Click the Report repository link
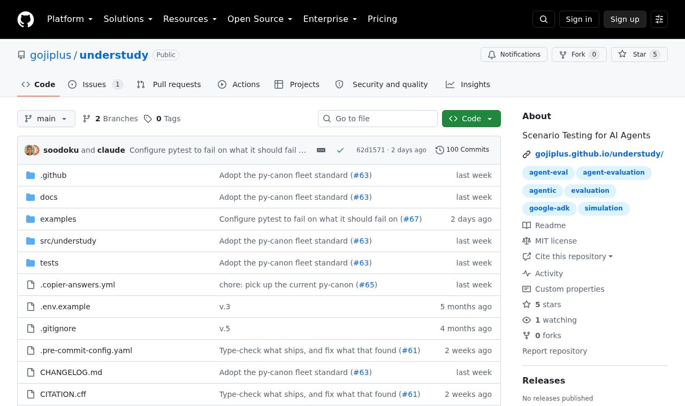 pyautogui.click(x=554, y=351)
